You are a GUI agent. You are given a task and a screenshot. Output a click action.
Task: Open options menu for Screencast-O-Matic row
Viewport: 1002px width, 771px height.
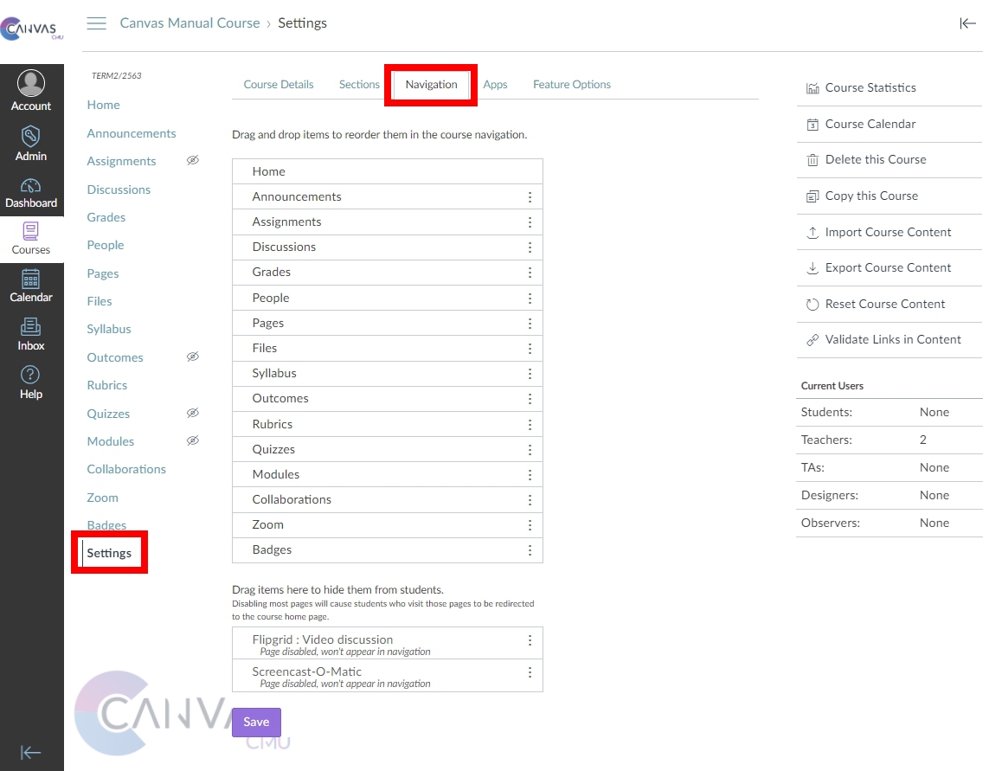pos(530,672)
